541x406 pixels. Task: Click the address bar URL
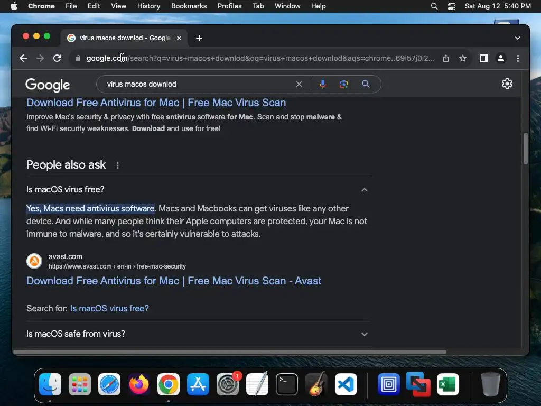coord(260,58)
